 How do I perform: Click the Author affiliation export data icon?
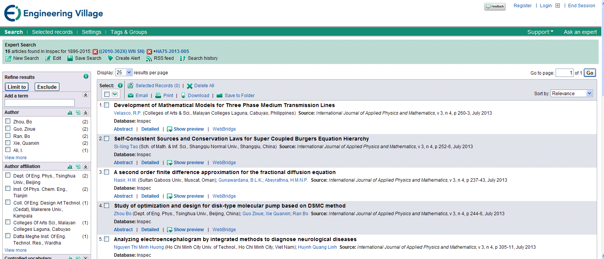pyautogui.click(x=78, y=167)
